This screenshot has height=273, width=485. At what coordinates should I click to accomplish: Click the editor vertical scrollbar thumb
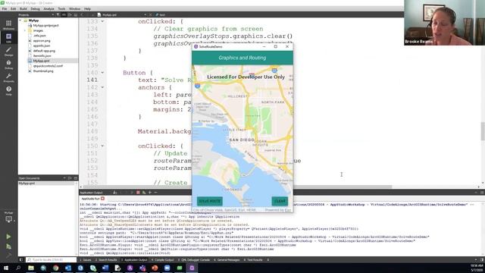tap(483, 131)
